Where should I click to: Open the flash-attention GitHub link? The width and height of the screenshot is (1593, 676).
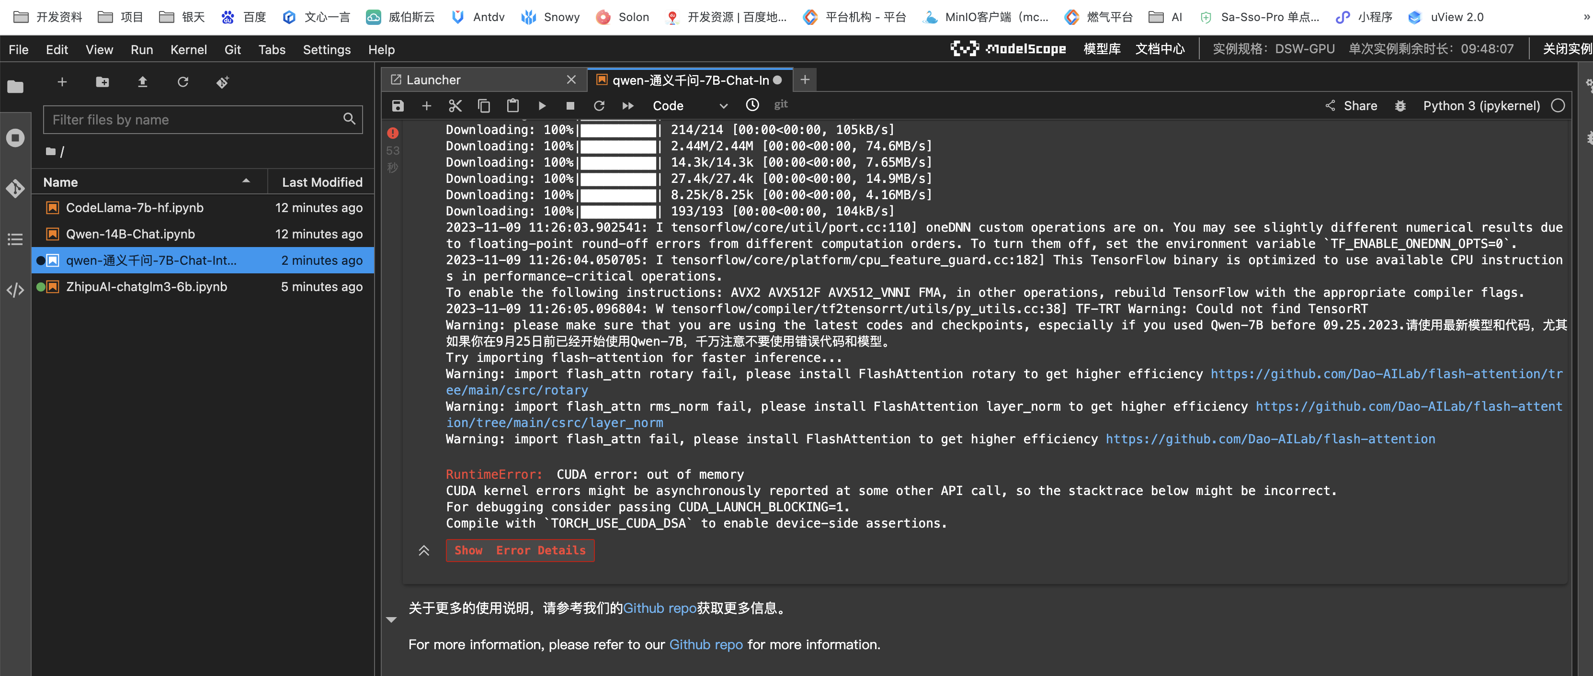click(x=1270, y=439)
